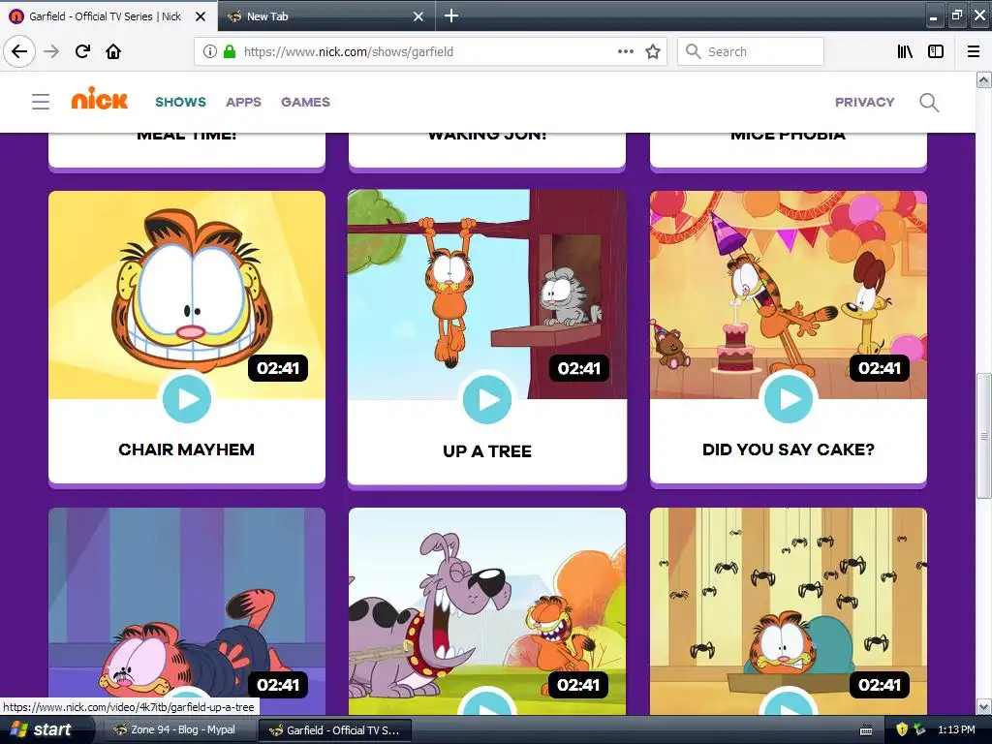Image resolution: width=992 pixels, height=744 pixels.
Task: Toggle the sidebar view icon
Action: point(936,51)
